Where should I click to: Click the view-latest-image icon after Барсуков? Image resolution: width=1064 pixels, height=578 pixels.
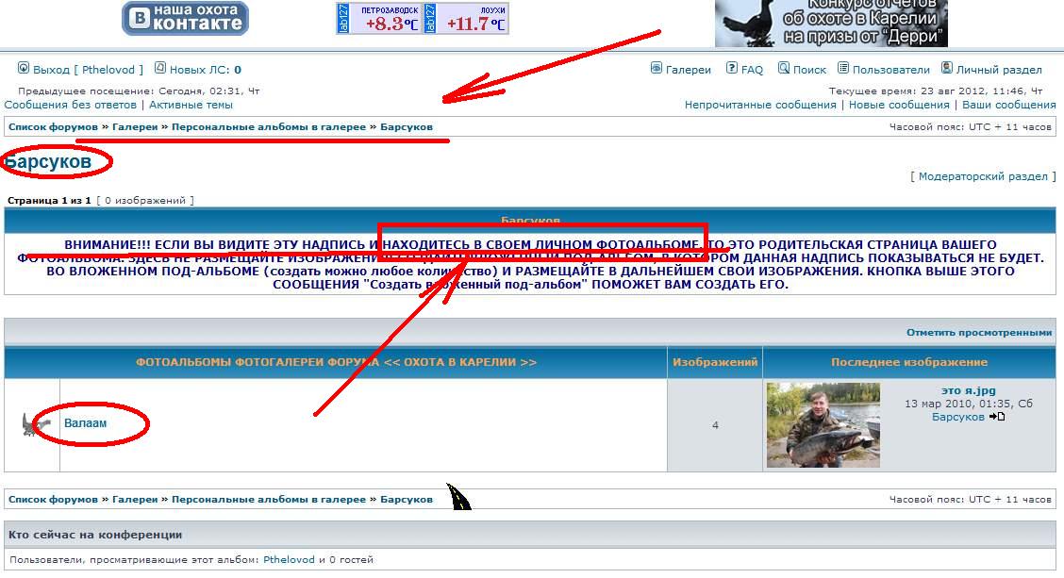pos(997,417)
